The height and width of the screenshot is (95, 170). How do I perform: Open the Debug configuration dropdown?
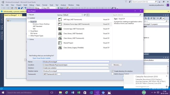tap(38, 8)
